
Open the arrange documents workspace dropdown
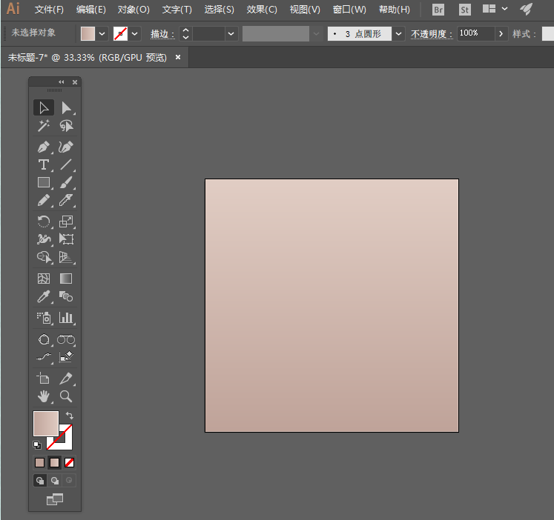point(495,9)
